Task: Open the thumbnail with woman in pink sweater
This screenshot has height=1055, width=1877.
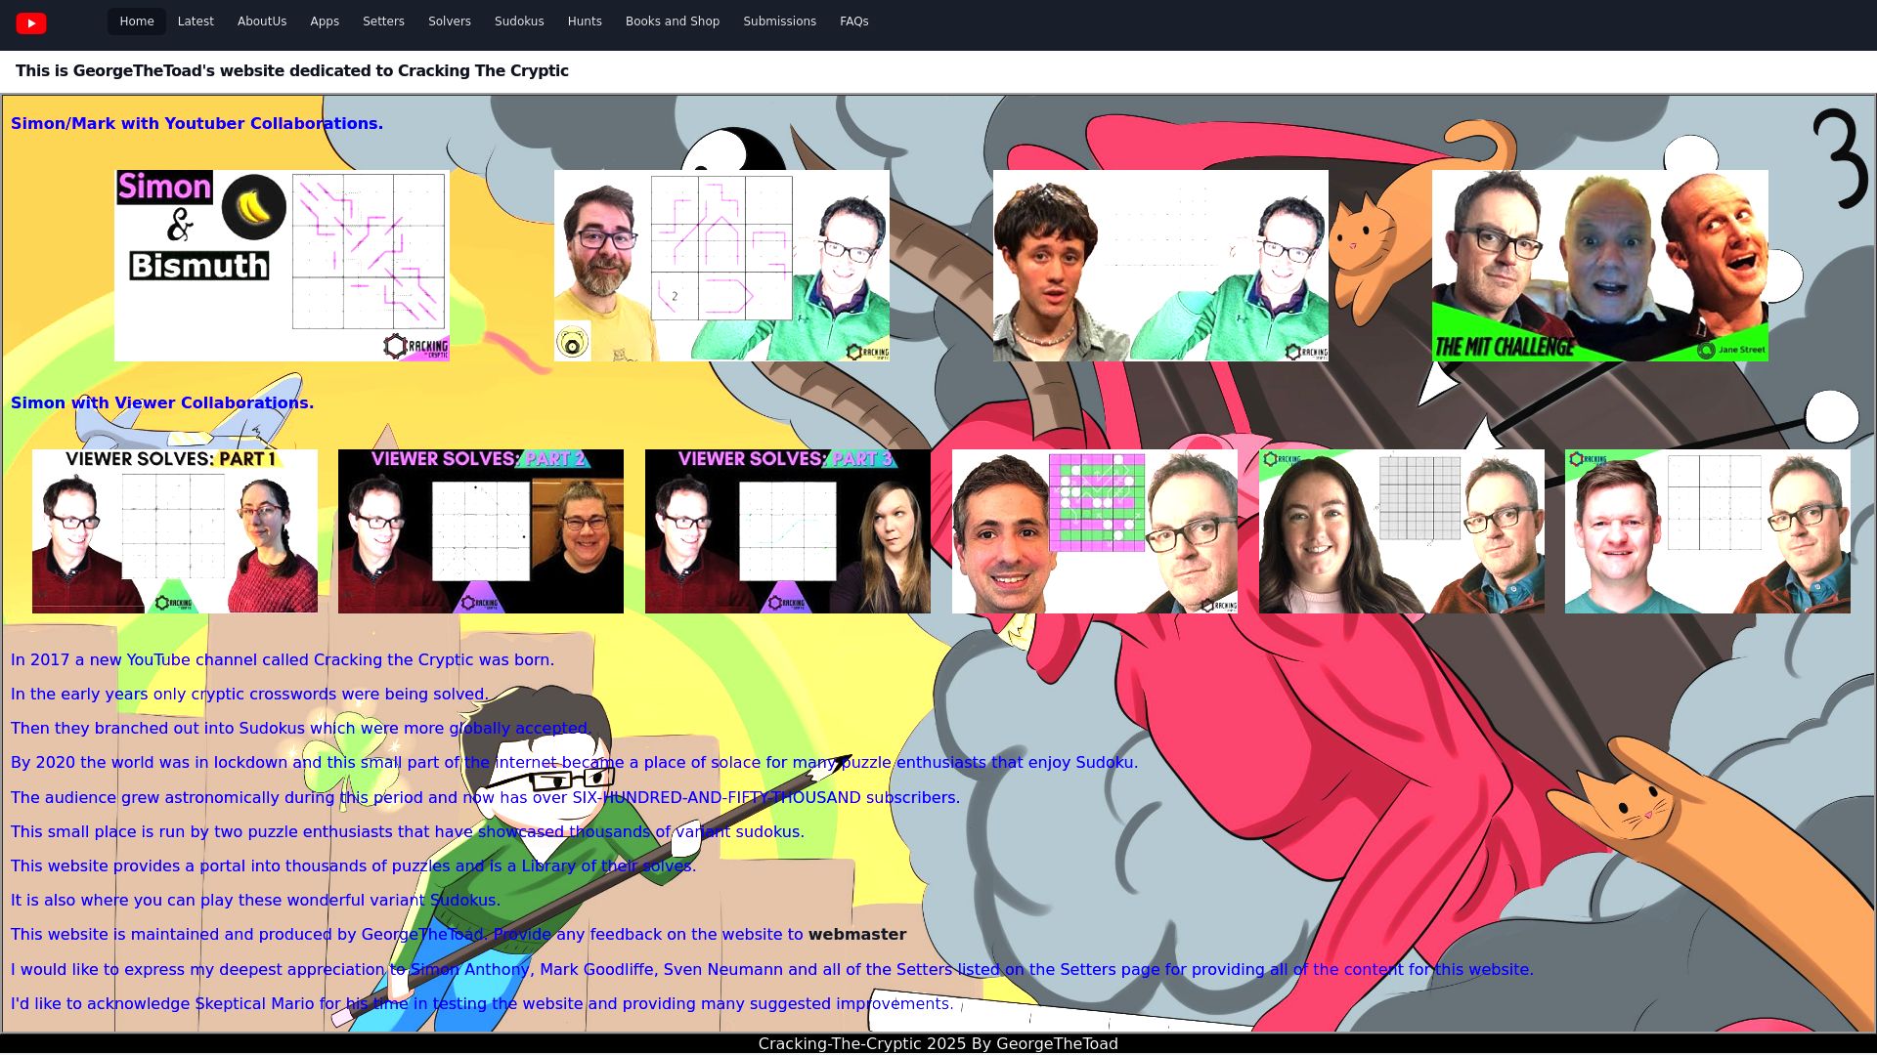Action: click(x=1402, y=531)
